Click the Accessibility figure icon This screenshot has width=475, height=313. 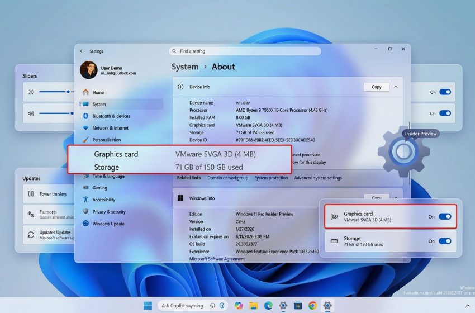coord(85,200)
